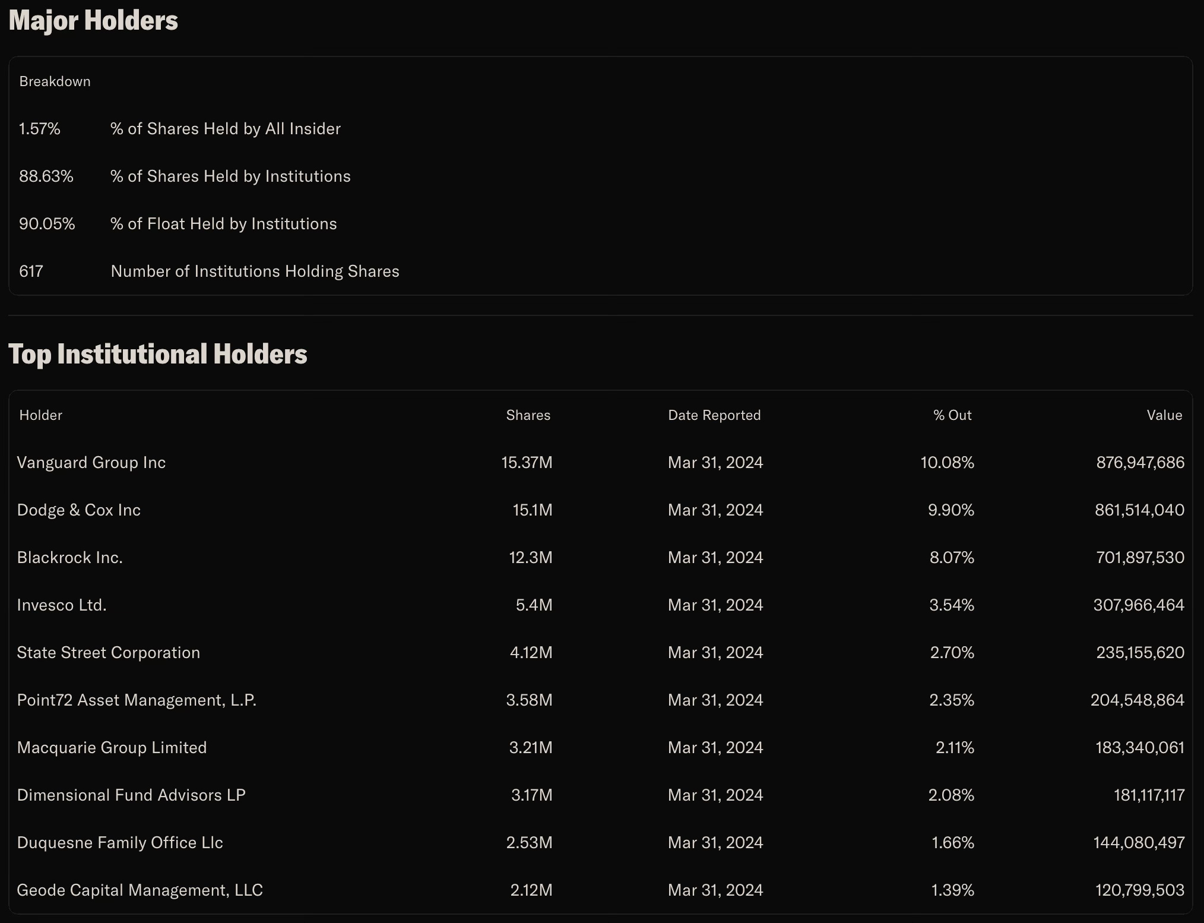Click the Holder column header
Viewport: 1204px width, 923px height.
41,415
